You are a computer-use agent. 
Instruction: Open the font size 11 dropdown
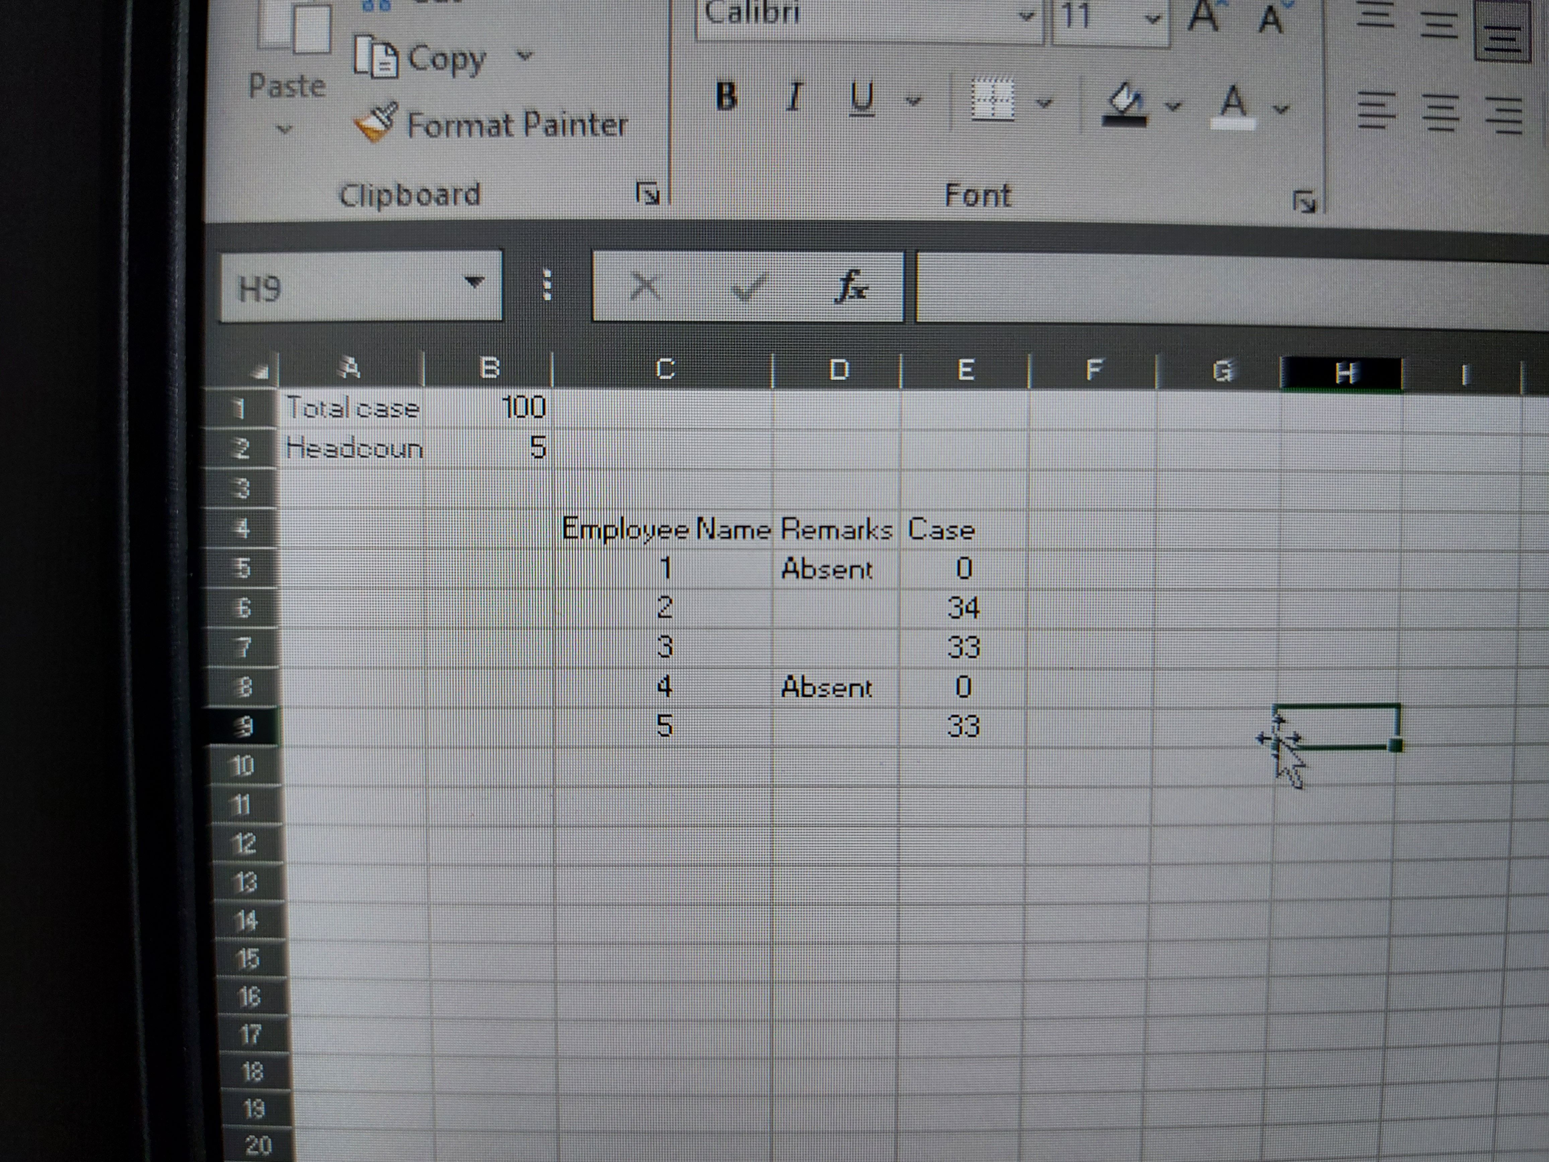(x=1152, y=17)
